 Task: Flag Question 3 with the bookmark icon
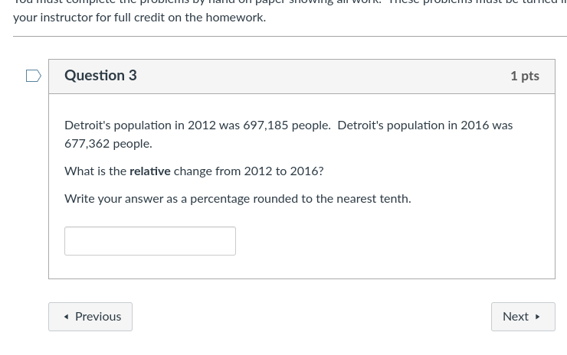(x=34, y=76)
